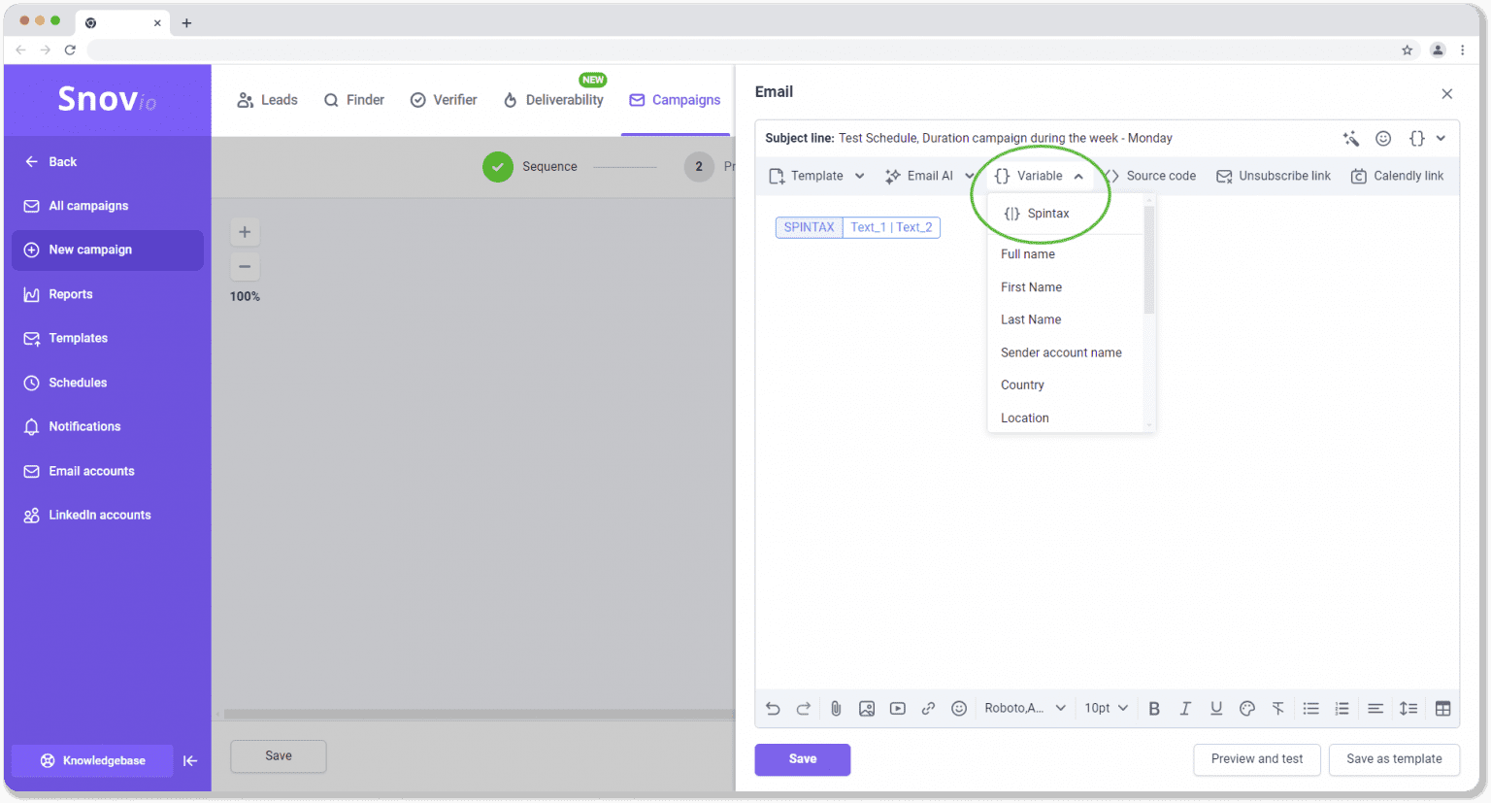Open the Roboto font family dropdown
Image resolution: width=1491 pixels, height=803 pixels.
pyautogui.click(x=1025, y=709)
